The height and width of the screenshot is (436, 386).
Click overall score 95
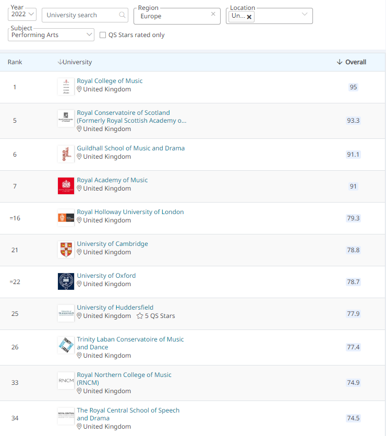click(x=353, y=87)
